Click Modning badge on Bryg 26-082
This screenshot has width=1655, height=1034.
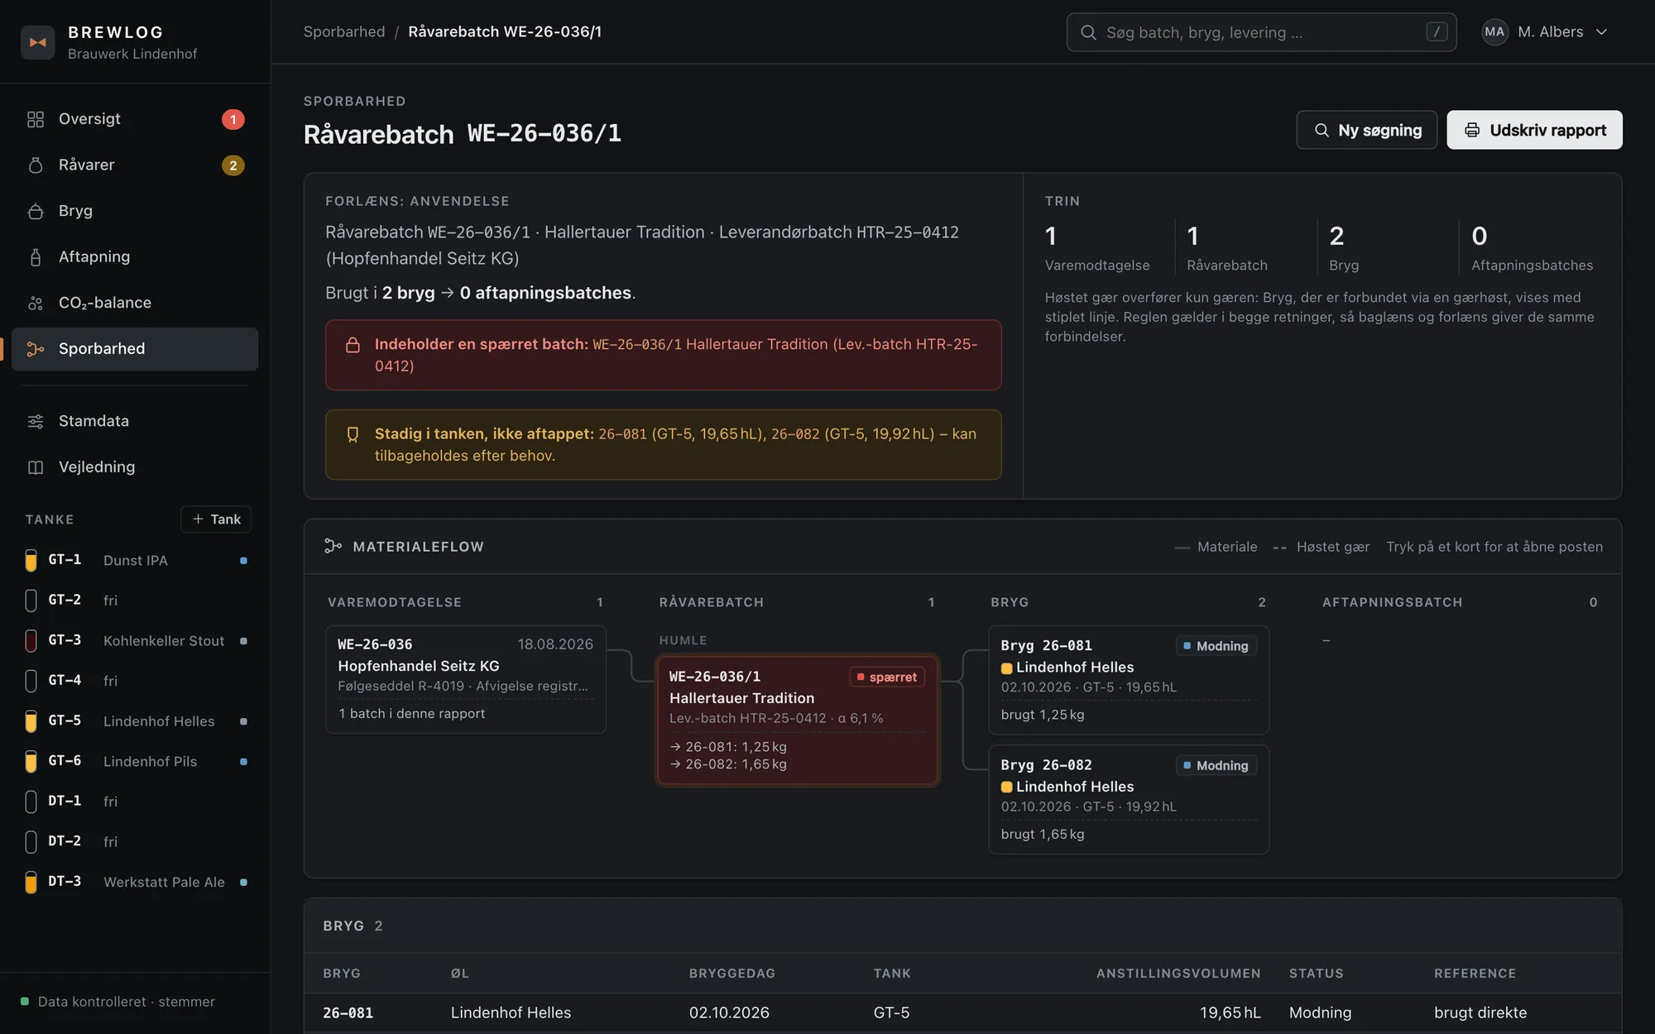(x=1216, y=766)
